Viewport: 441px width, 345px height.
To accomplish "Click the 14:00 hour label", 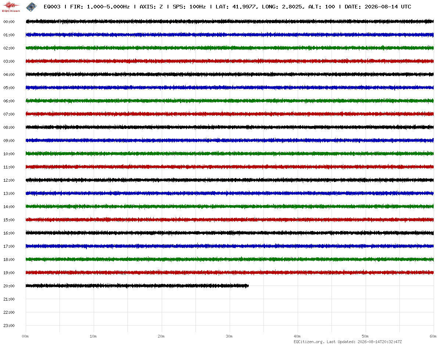I will coord(9,207).
